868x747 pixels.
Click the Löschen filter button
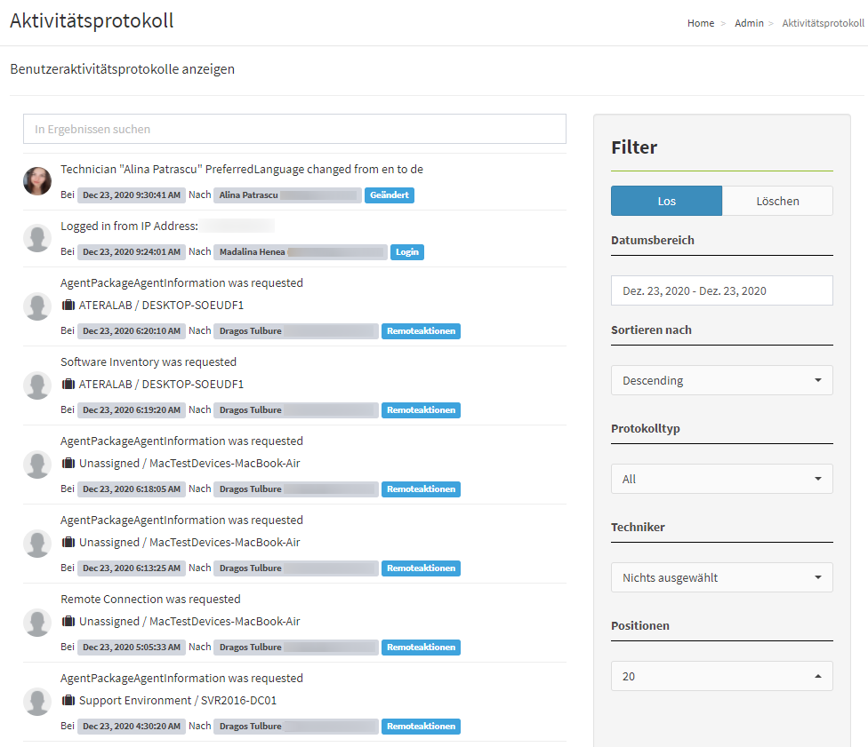coord(778,202)
